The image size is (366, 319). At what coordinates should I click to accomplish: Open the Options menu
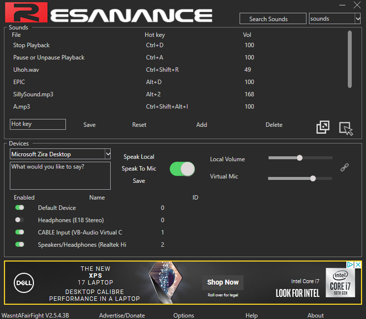pyautogui.click(x=183, y=315)
